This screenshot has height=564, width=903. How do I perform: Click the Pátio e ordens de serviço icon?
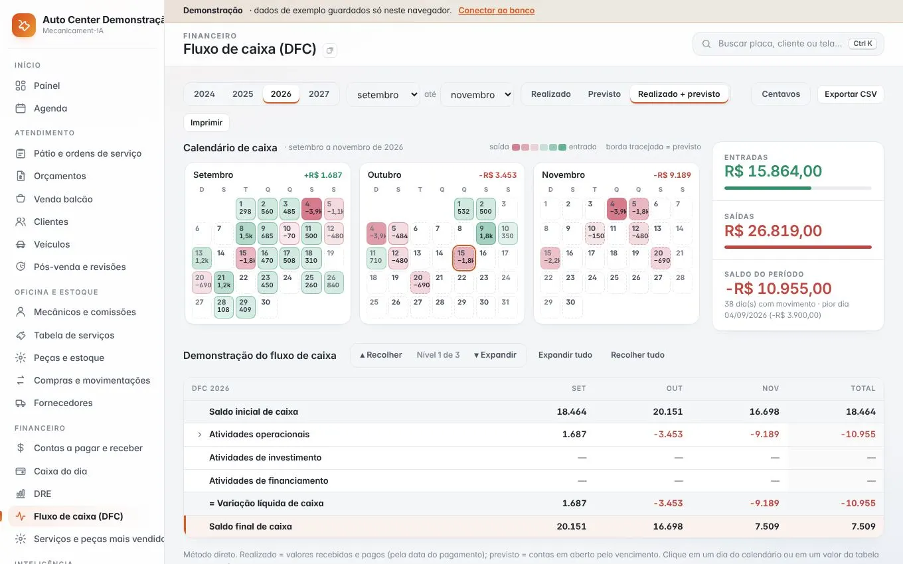click(21, 153)
